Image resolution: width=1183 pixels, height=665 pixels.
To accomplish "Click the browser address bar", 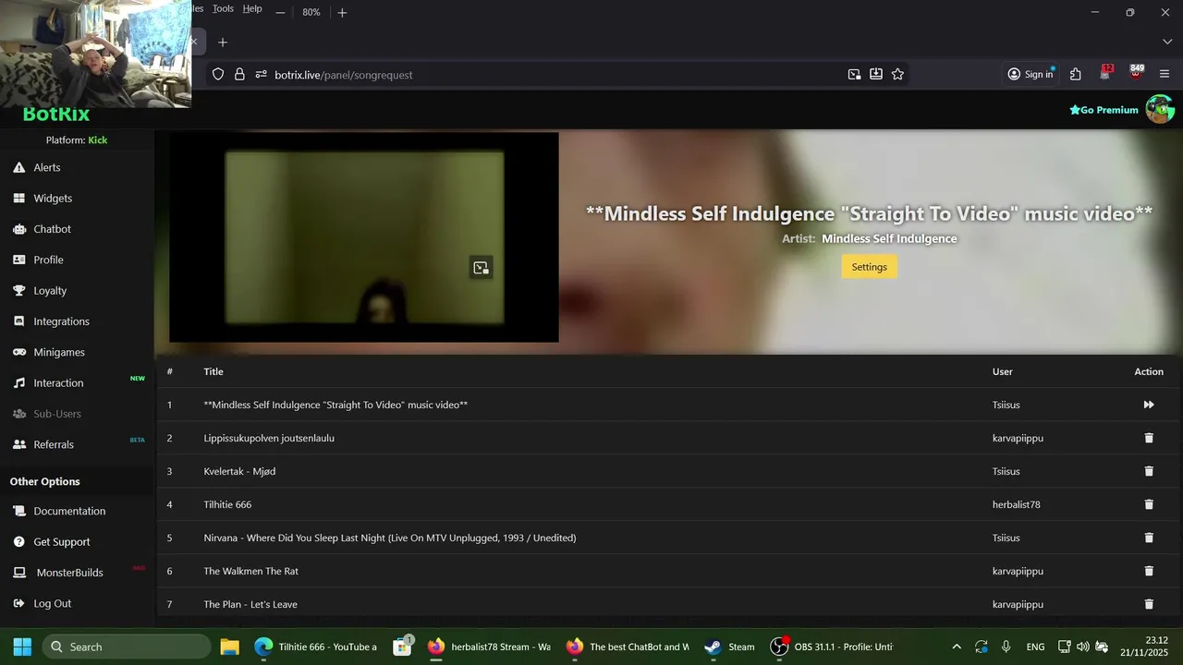I will coord(555,75).
